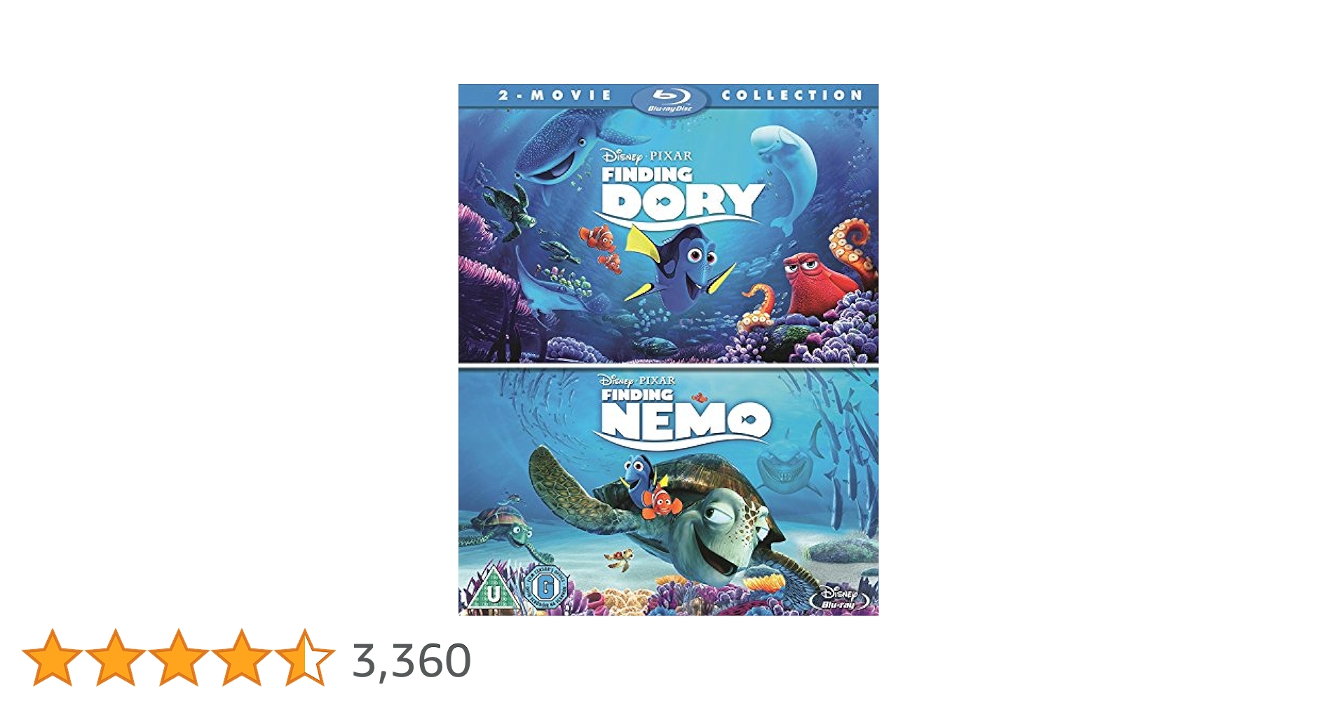
Task: Click the first orange rating star
Action: [x=52, y=658]
